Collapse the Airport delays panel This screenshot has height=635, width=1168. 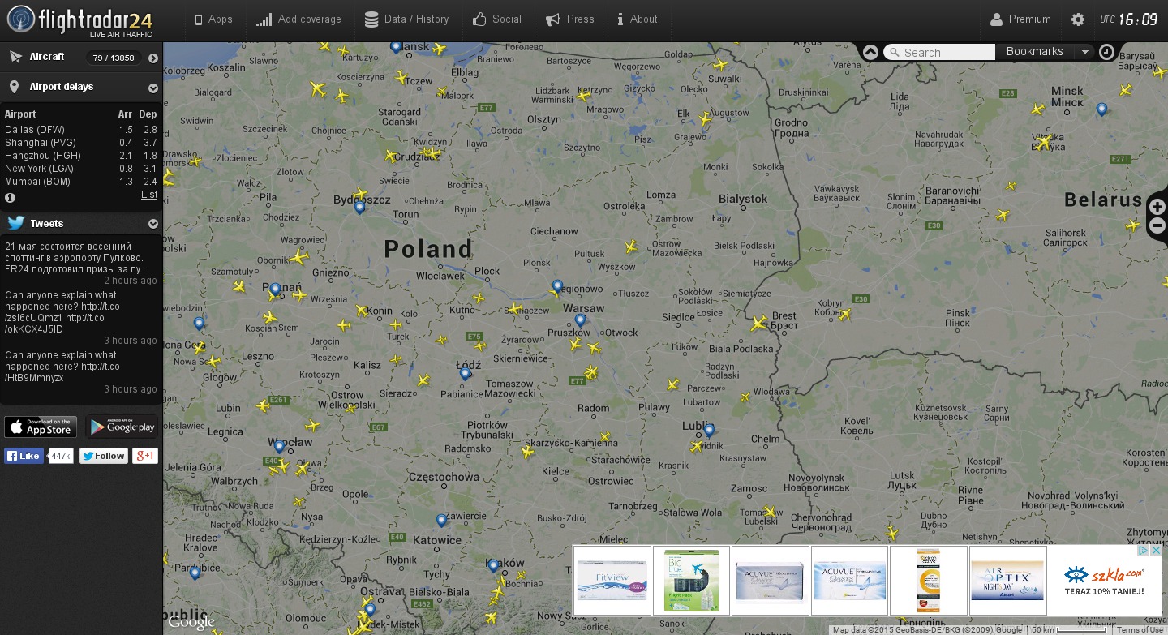click(x=152, y=88)
